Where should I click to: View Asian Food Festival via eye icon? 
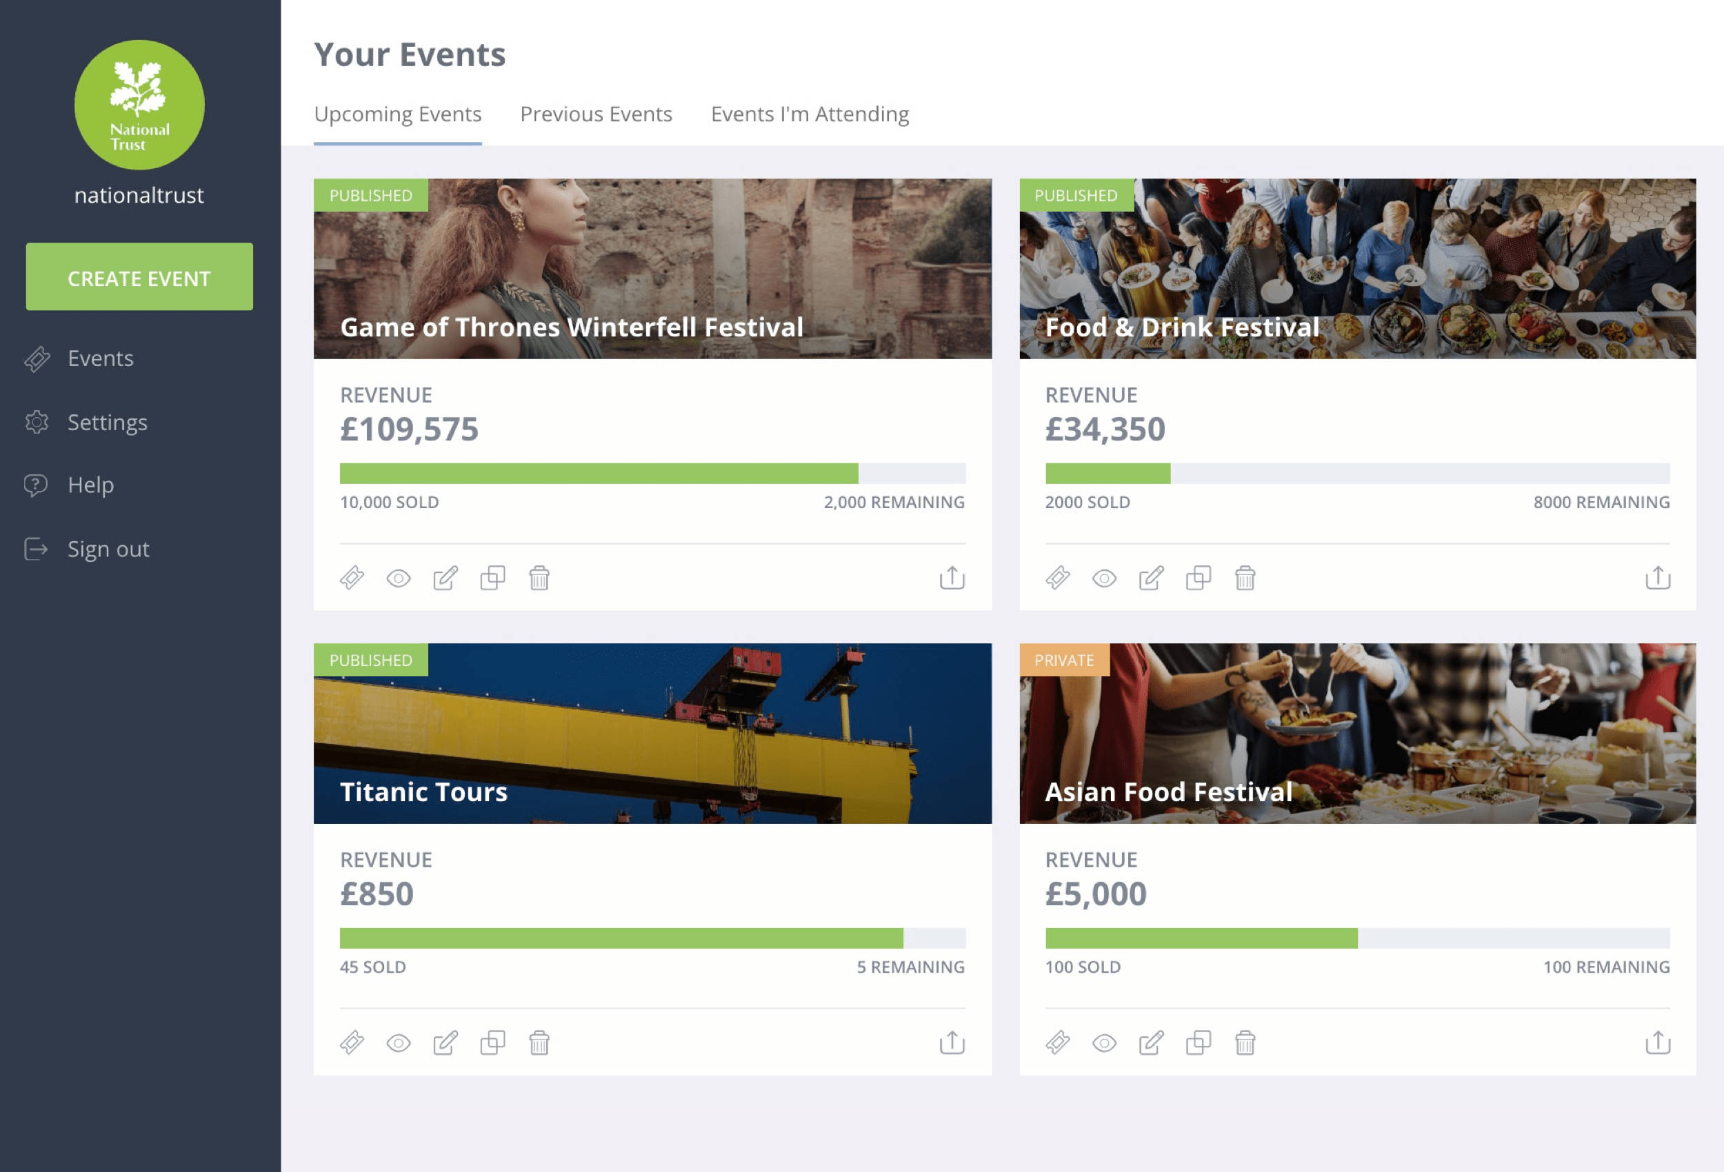[1104, 1043]
